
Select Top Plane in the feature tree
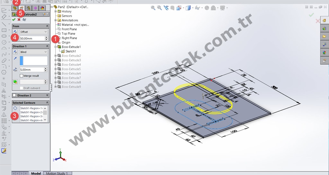68,33
